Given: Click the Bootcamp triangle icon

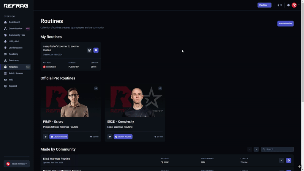Looking at the screenshot, I should [x=5, y=60].
